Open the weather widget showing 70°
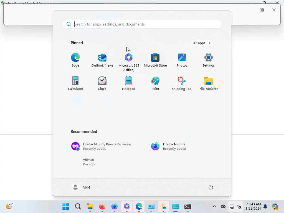 pyautogui.click(x=10, y=206)
